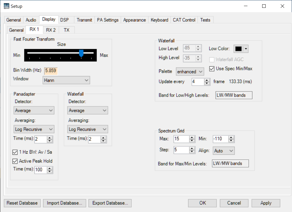Toggle the 1 Hz BW checkbox
This screenshot has width=292, height=212.
tap(15, 152)
